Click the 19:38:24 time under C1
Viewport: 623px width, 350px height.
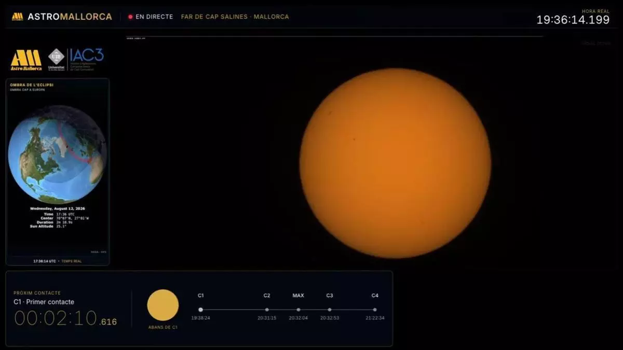pos(200,318)
